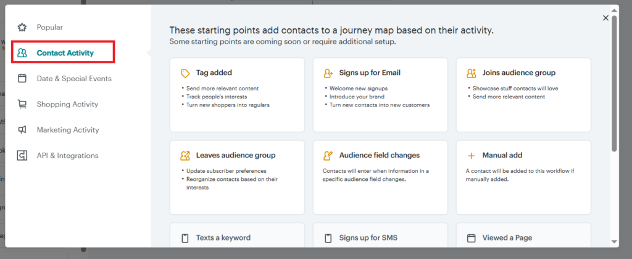Click the star icon beside Popular

click(x=22, y=27)
